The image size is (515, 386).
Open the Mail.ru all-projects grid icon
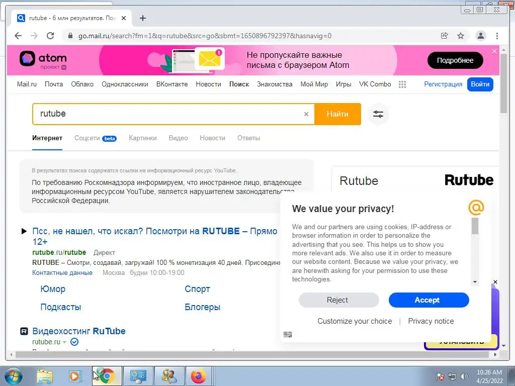point(402,84)
